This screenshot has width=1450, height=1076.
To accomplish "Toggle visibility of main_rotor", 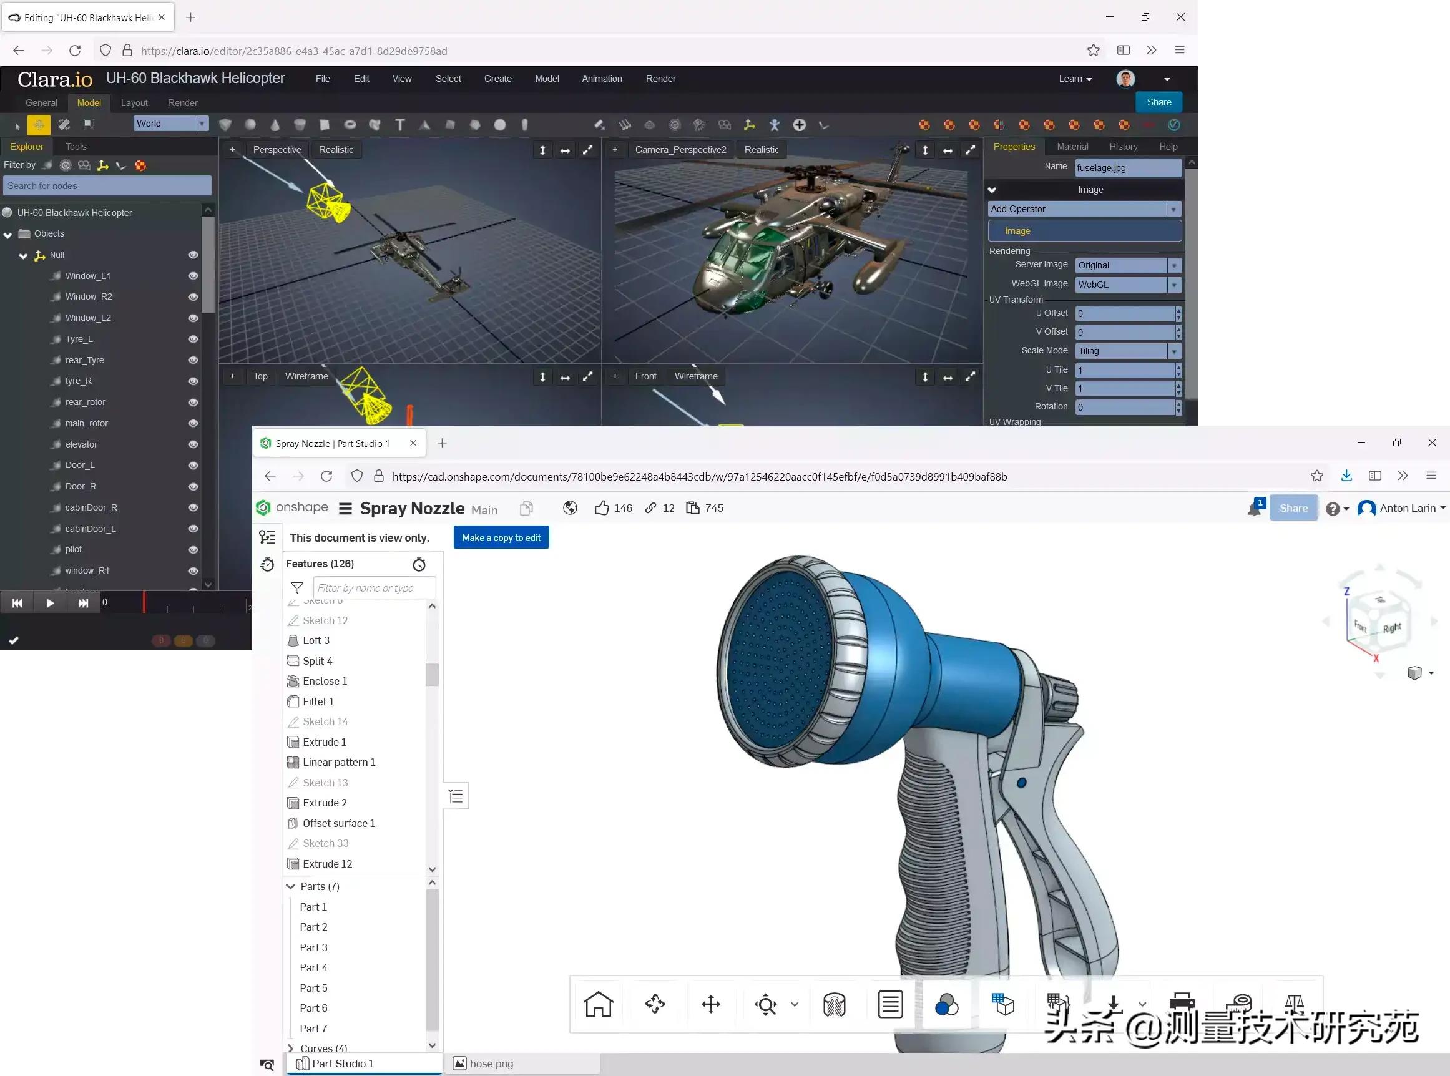I will click(193, 423).
